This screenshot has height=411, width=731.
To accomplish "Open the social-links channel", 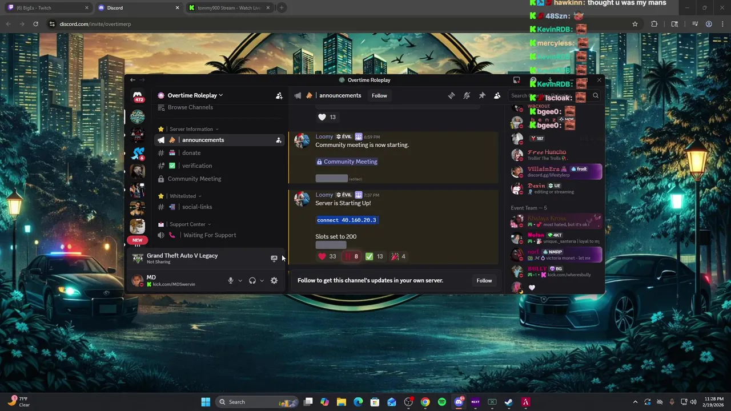I will 219,207.
